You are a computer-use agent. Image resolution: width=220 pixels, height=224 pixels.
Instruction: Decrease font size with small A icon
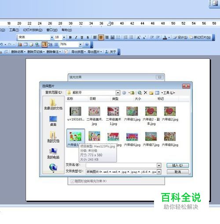click(x=144, y=37)
